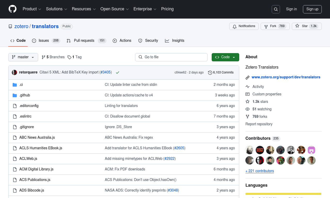Screen dimensions: 330x198
Task: Open search with the magnifier icon
Action: click(276, 9)
